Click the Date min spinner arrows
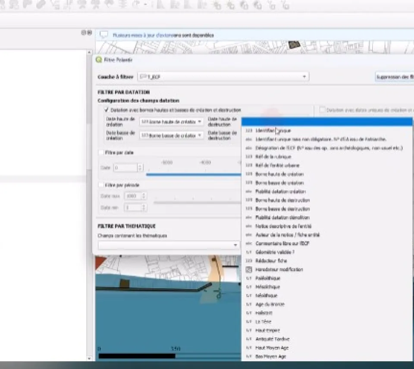 point(144,207)
